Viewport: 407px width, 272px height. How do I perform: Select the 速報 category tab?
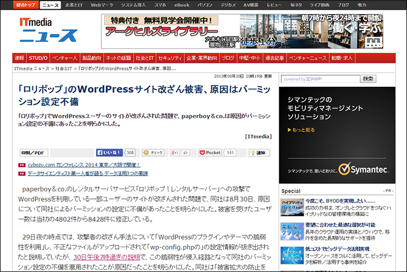tap(19, 58)
